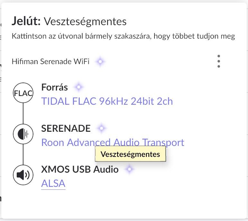Click the Roon Advanced Audio Transport link

coord(113,142)
